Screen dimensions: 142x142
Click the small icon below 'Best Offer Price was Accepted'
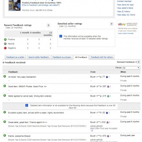pos(92,131)
